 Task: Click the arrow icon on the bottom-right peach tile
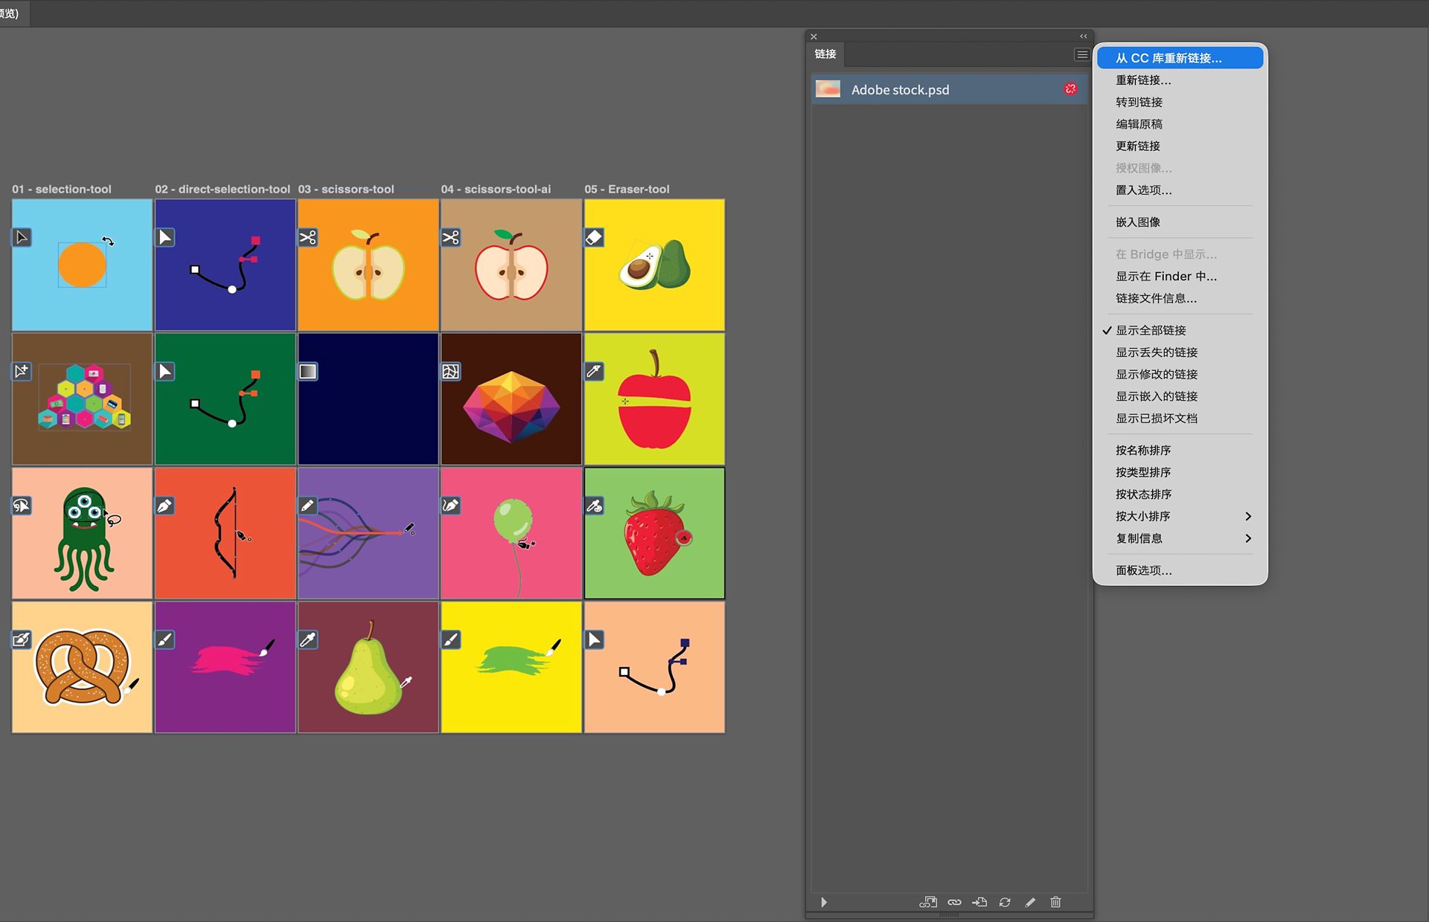pos(594,639)
